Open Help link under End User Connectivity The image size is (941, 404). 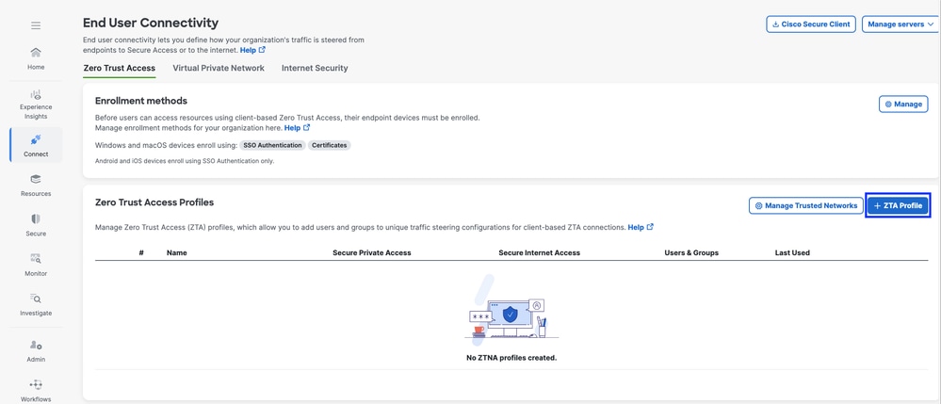(x=252, y=50)
